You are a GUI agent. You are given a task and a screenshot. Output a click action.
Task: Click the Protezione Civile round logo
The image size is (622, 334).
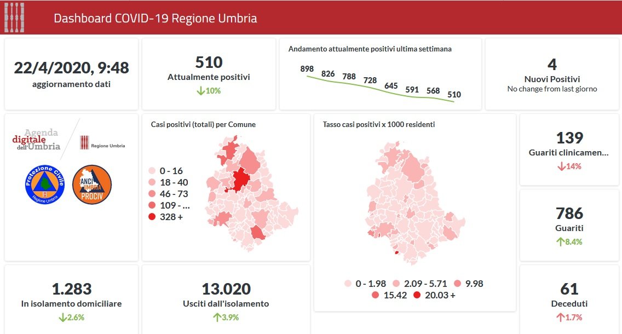(x=45, y=185)
